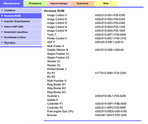Click the Multi Folder H label

[56, 46]
